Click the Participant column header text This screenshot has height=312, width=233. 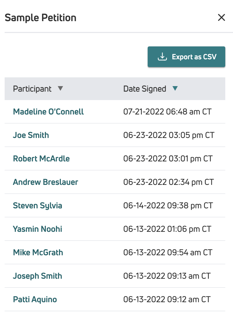32,89
